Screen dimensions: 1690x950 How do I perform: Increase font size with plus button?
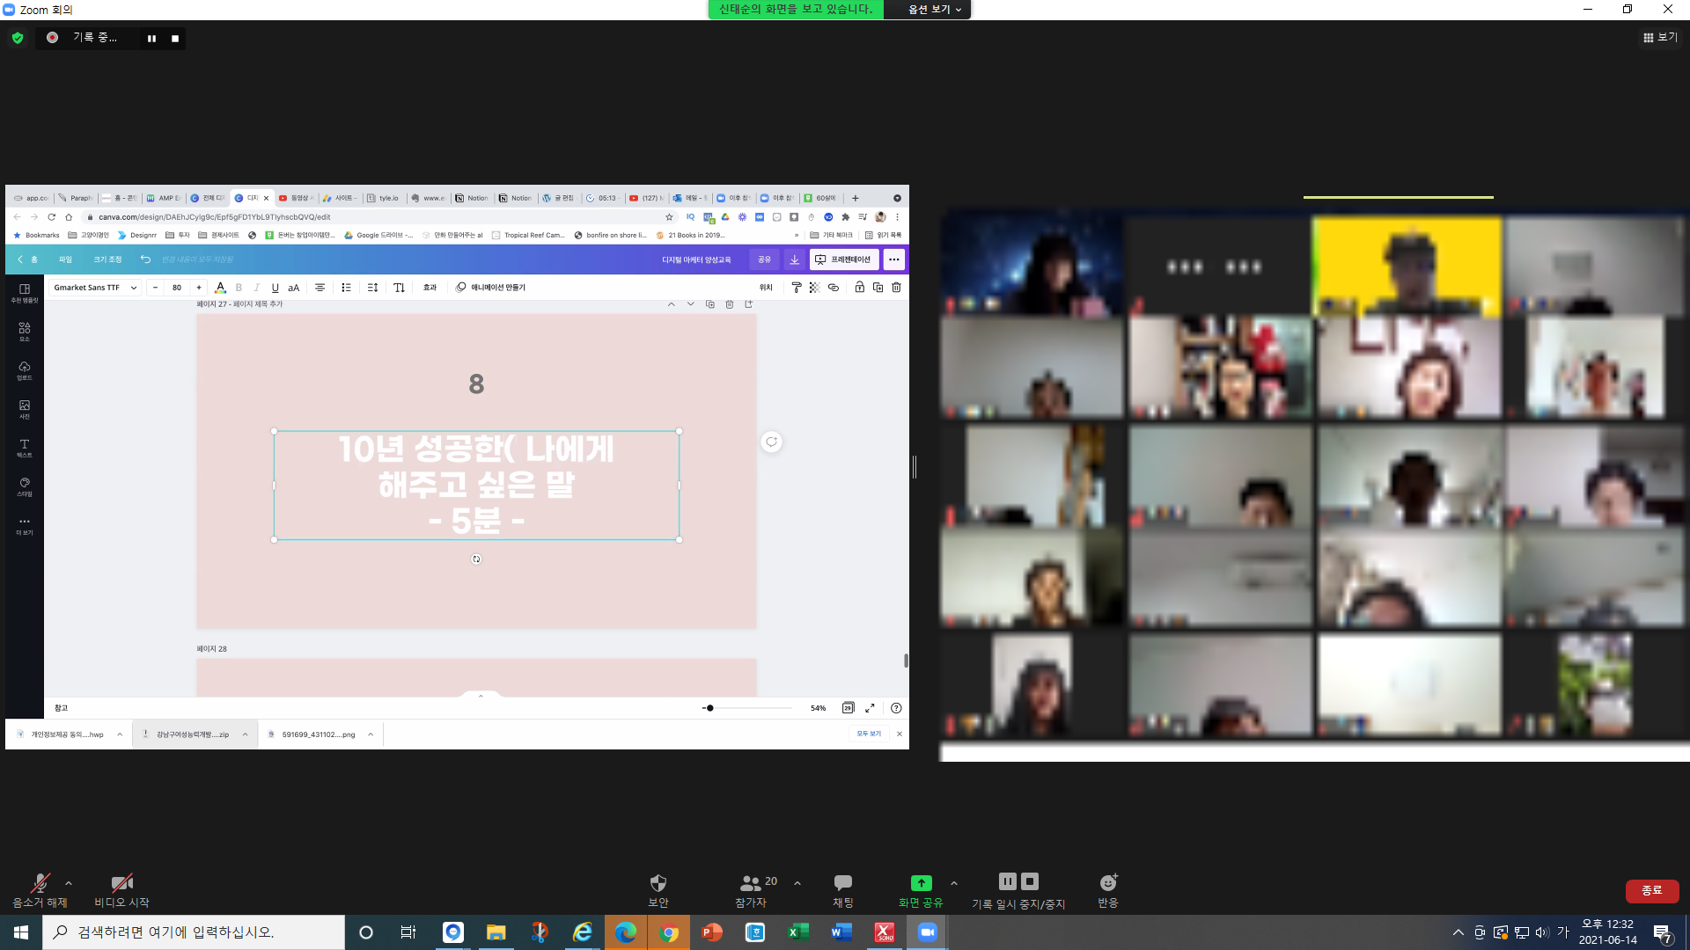(x=199, y=288)
